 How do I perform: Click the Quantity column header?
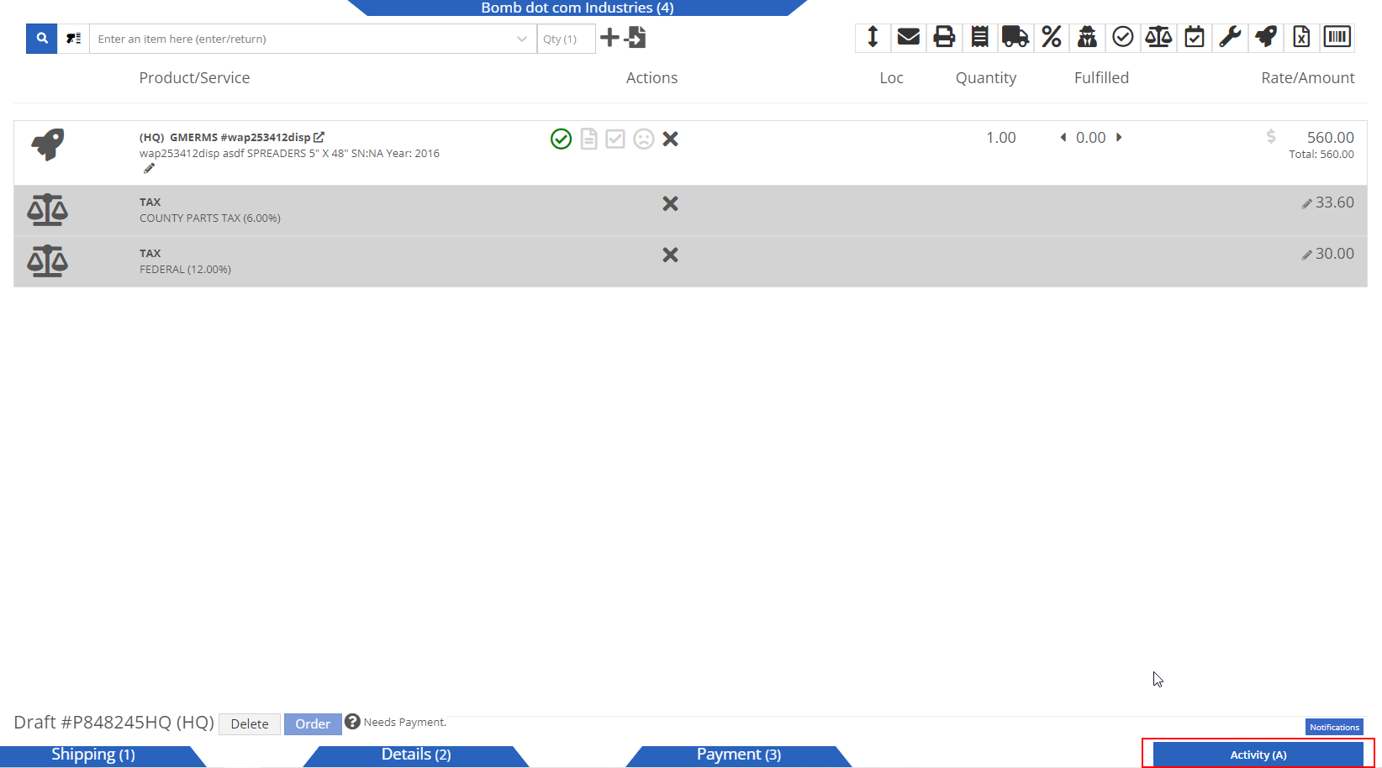click(x=986, y=77)
